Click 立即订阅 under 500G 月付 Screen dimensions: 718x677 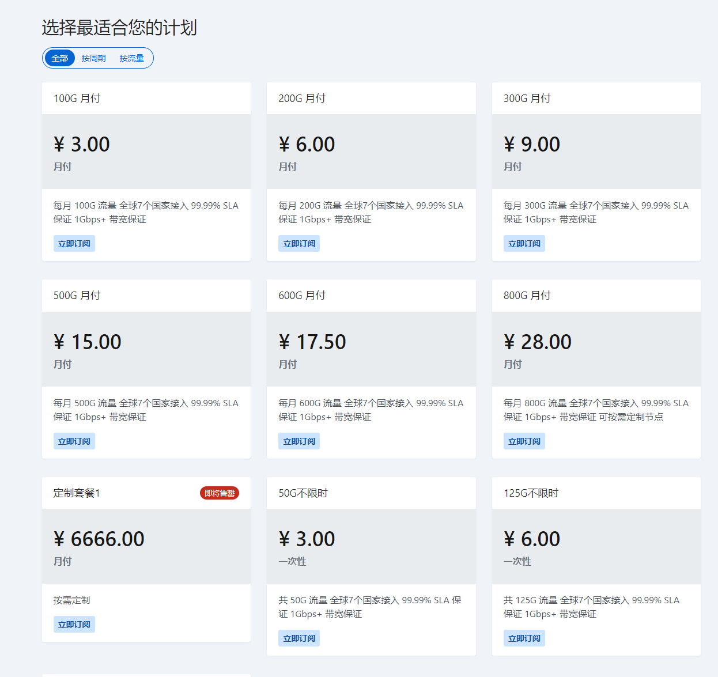pyautogui.click(x=74, y=441)
